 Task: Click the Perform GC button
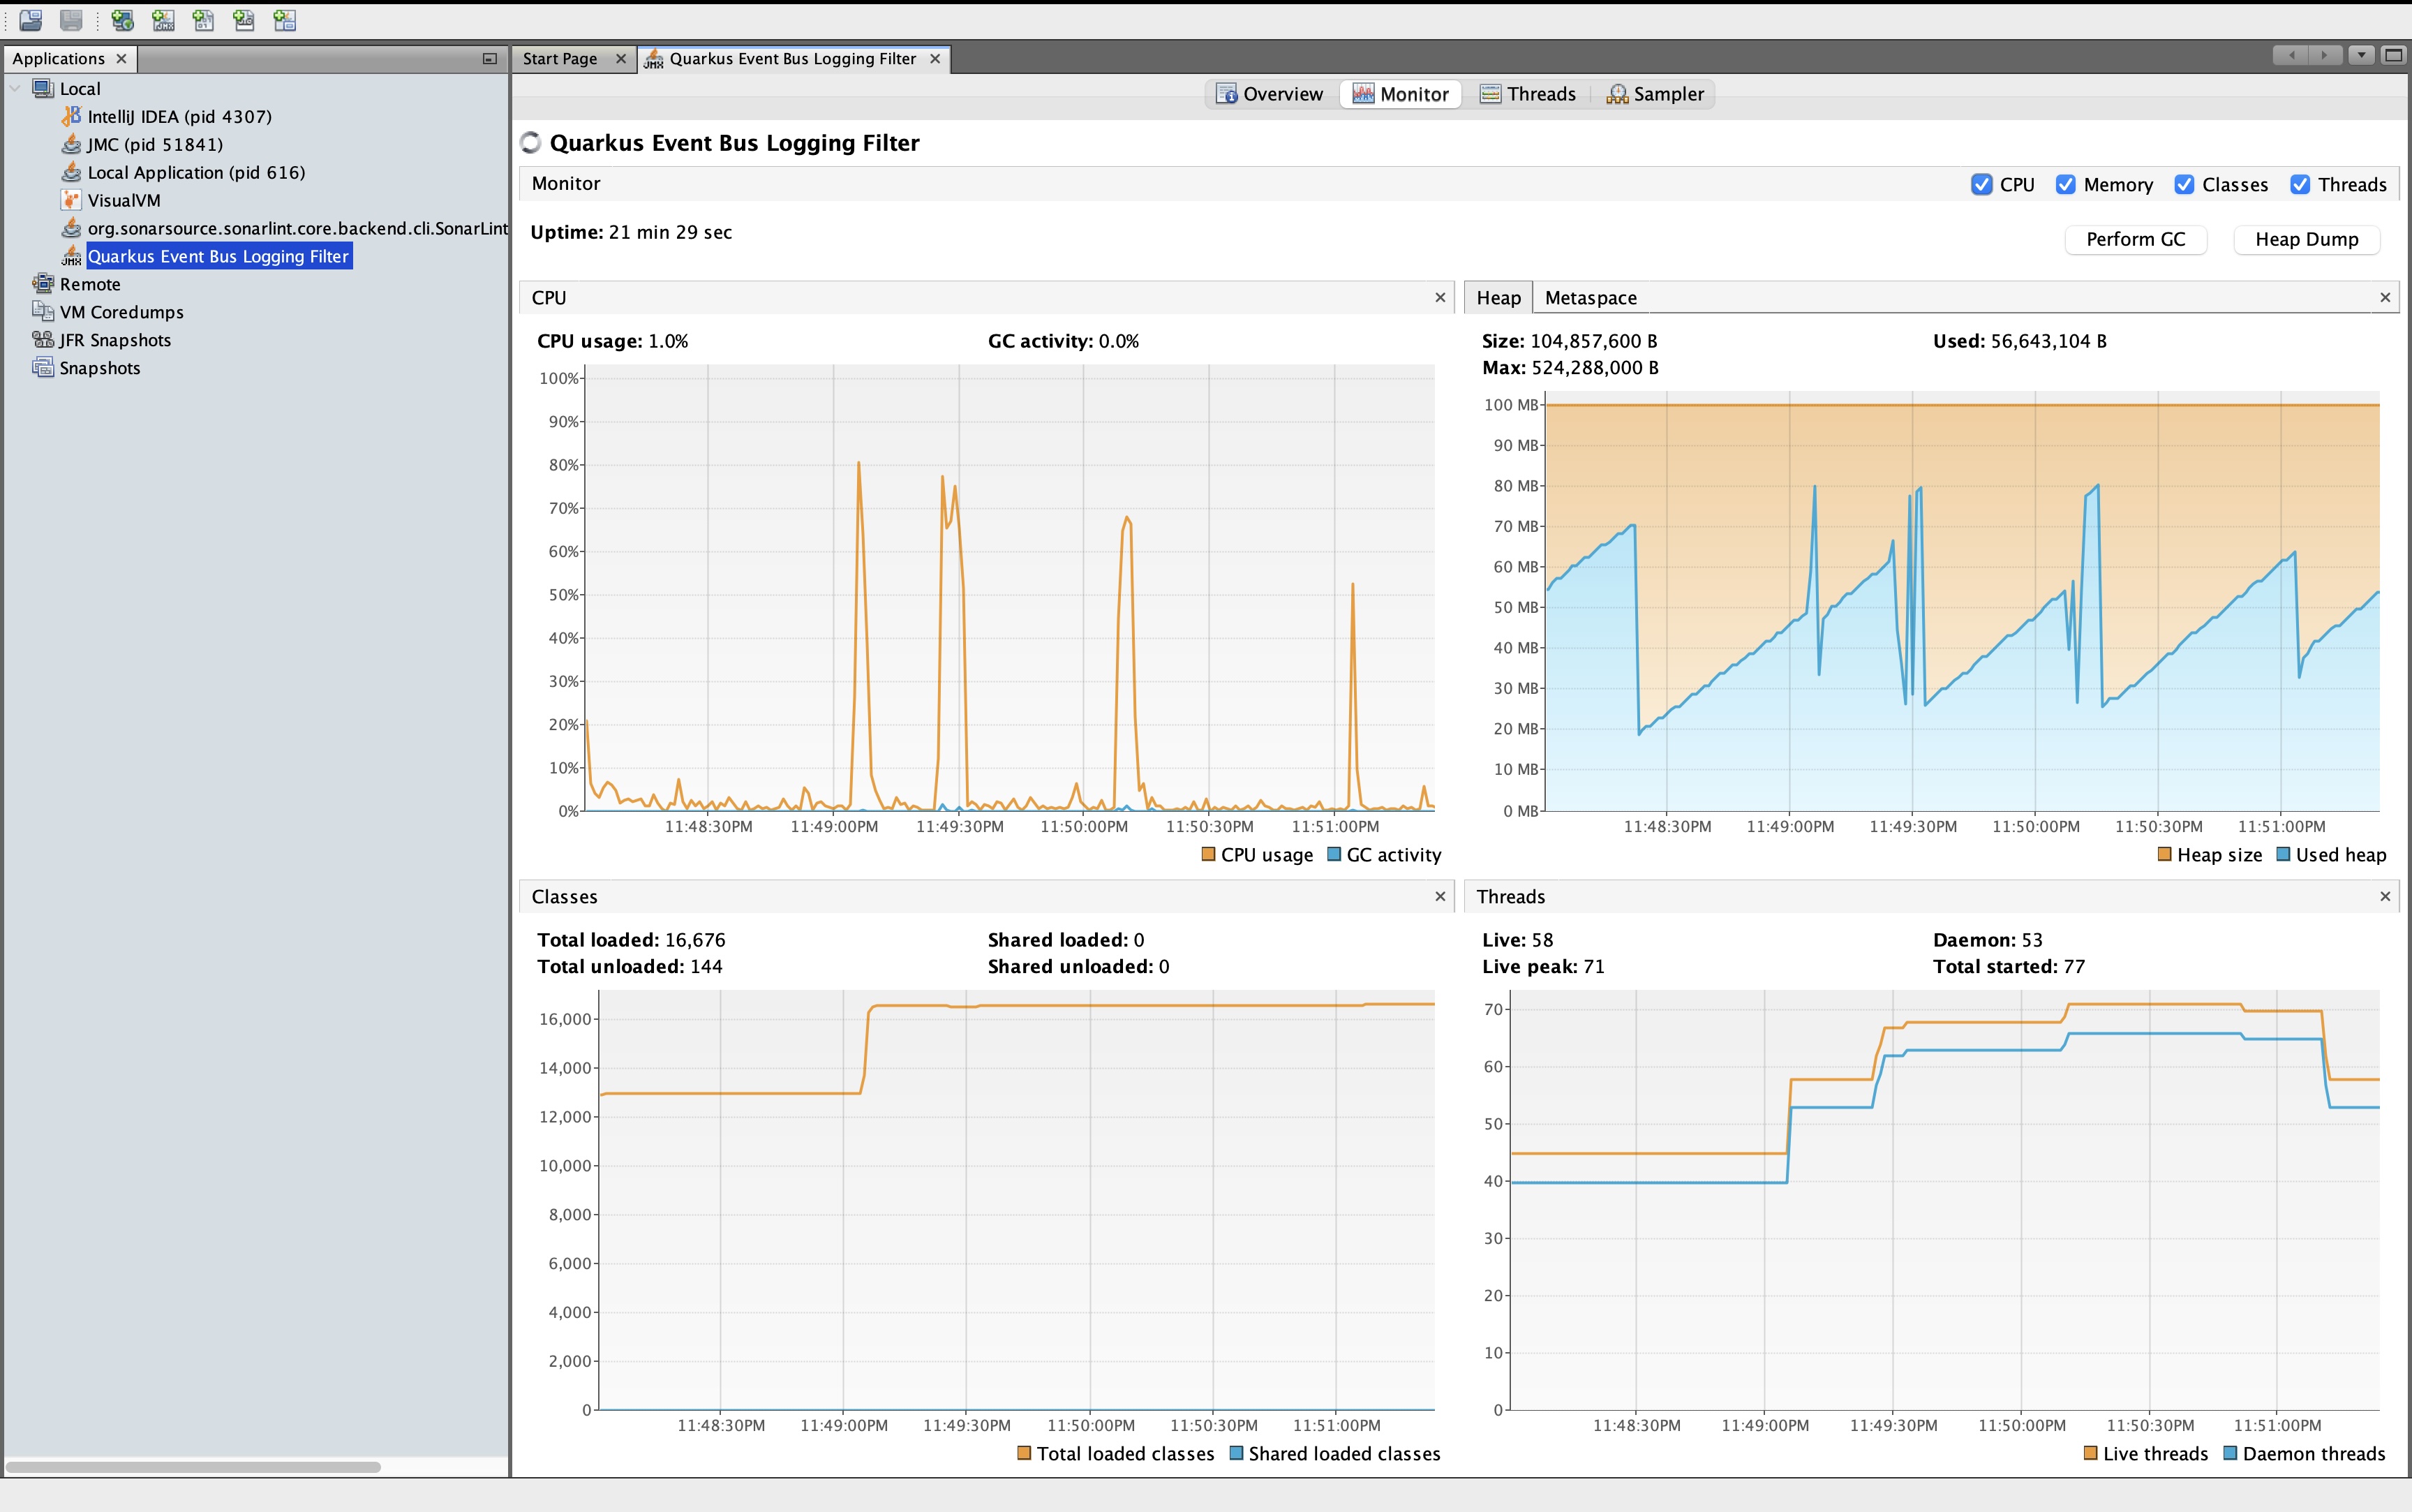[x=2135, y=239]
